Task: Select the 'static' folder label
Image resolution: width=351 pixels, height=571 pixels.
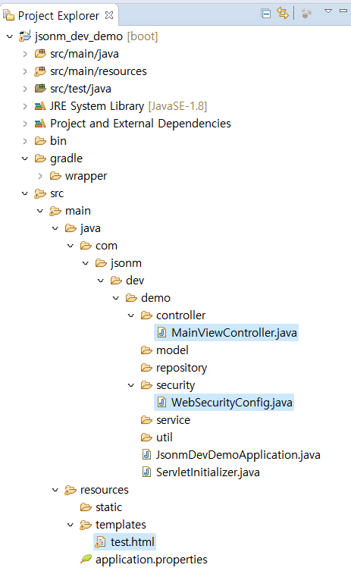Action: (109, 507)
